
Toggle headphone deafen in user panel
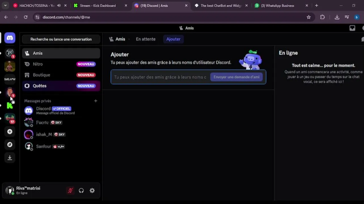click(x=81, y=191)
